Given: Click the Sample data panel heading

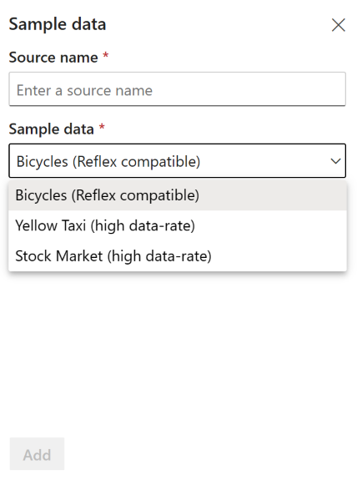Looking at the screenshot, I should [x=58, y=24].
